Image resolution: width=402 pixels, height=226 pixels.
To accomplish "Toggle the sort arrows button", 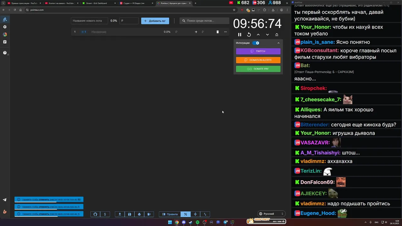I will point(205,214).
